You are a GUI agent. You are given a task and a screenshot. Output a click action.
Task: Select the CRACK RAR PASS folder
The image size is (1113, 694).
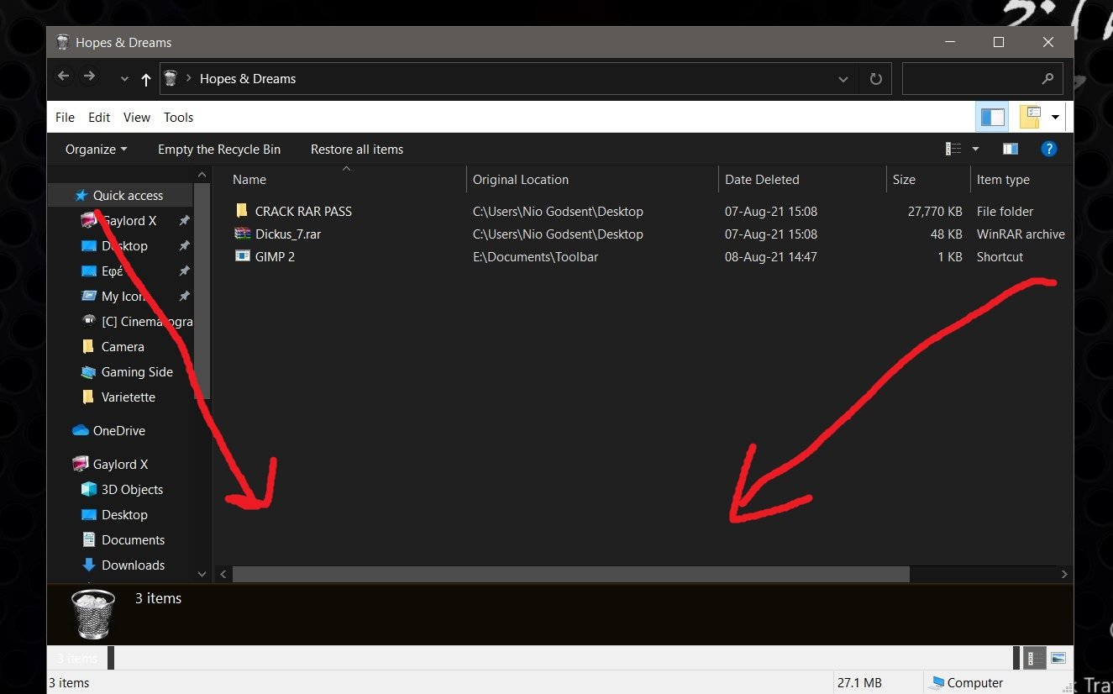303,212
